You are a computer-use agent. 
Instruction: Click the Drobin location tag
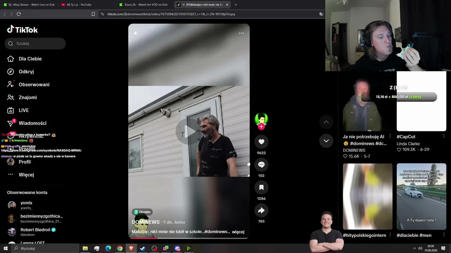pyautogui.click(x=142, y=212)
